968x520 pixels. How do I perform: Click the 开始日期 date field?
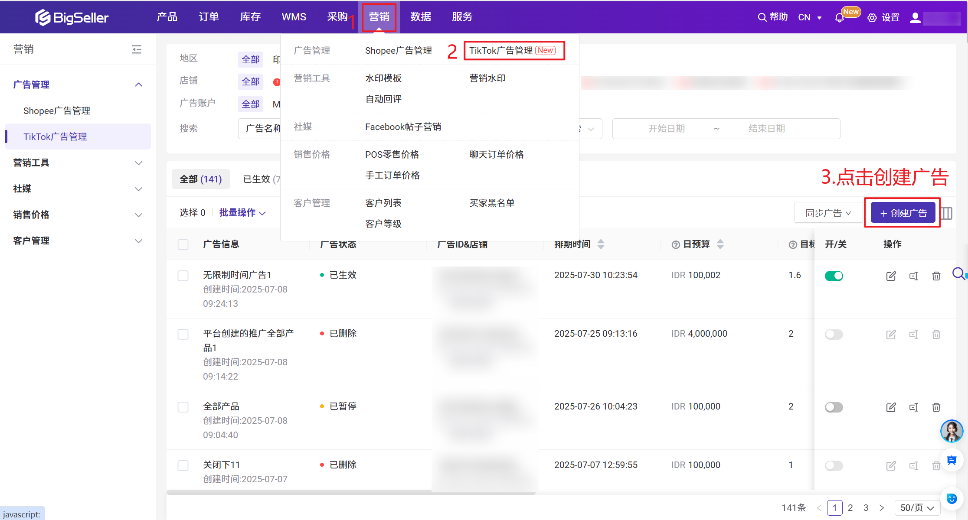667,129
